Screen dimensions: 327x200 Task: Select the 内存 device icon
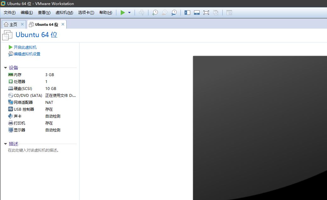click(x=11, y=75)
